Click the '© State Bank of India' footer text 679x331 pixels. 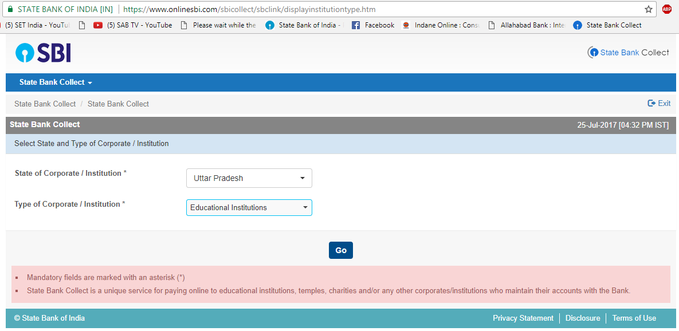point(49,318)
